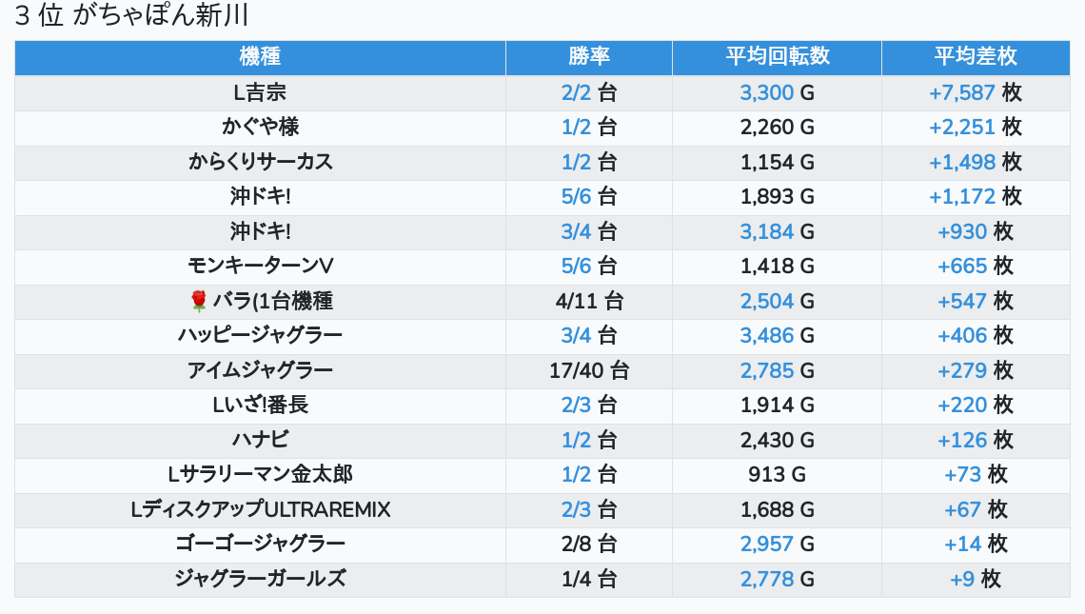This screenshot has width=1085, height=614.
Task: Click the +2,251 difference value
Action: point(961,127)
